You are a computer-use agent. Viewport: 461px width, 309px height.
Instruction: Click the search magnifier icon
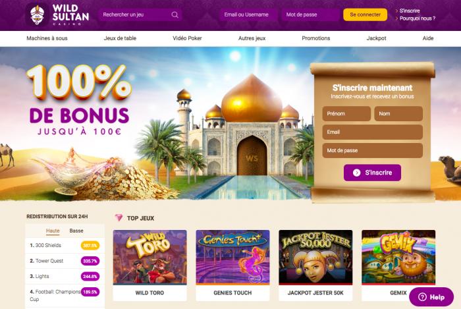coord(175,14)
